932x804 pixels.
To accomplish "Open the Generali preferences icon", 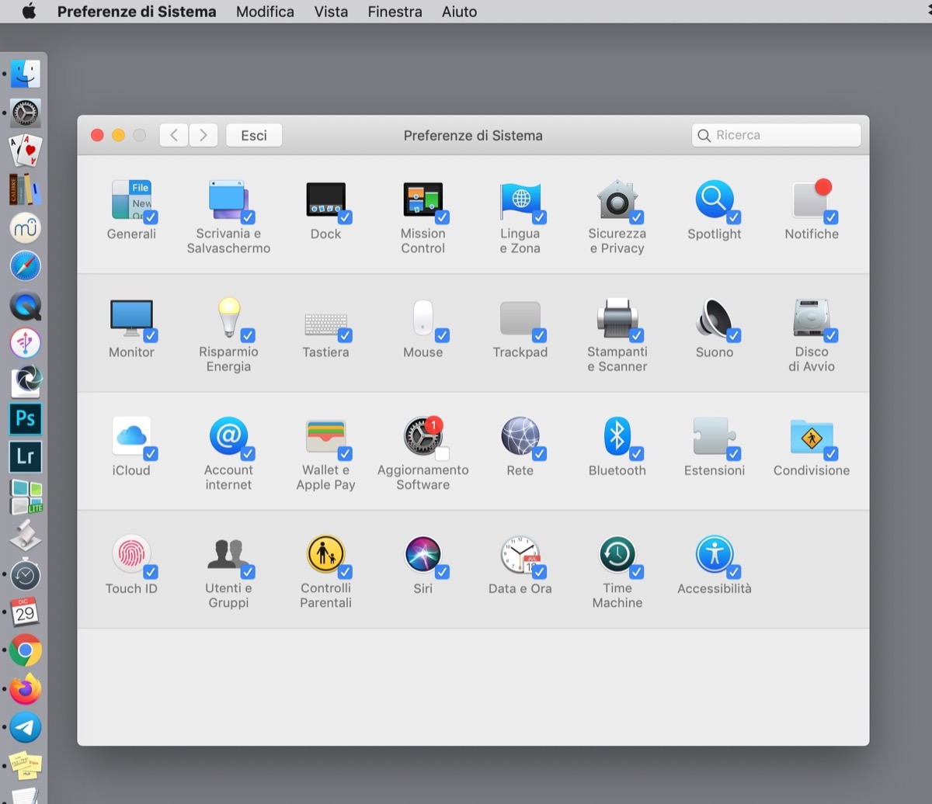I will click(130, 200).
